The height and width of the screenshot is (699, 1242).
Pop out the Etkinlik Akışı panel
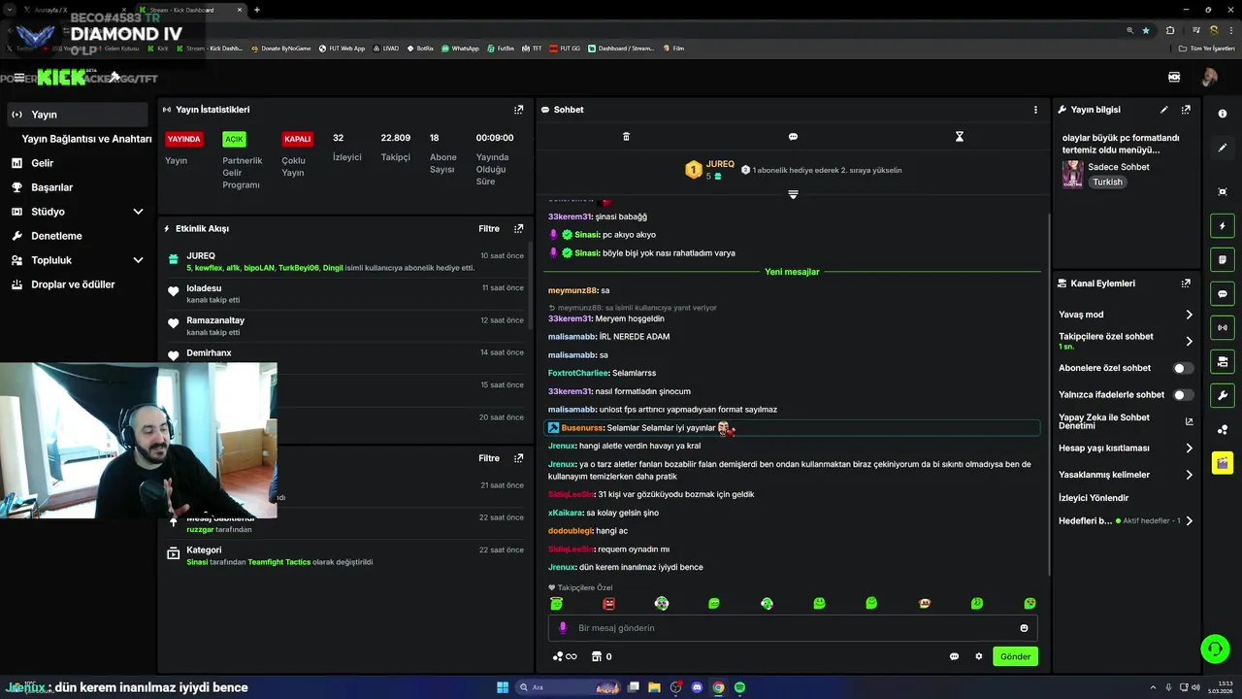(518, 229)
